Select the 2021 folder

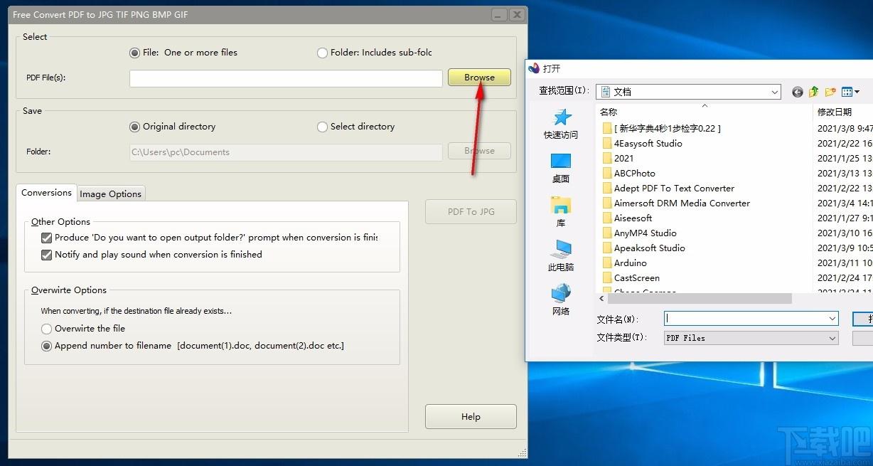click(618, 158)
